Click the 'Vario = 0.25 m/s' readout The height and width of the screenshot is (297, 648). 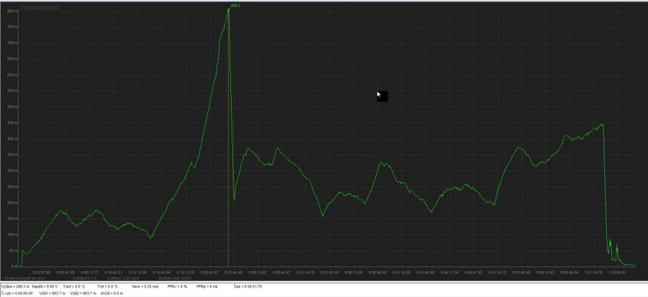pyautogui.click(x=145, y=286)
